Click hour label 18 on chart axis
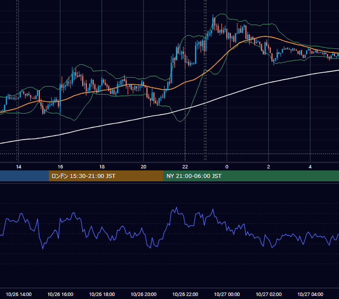The image size is (339, 299). 102,166
